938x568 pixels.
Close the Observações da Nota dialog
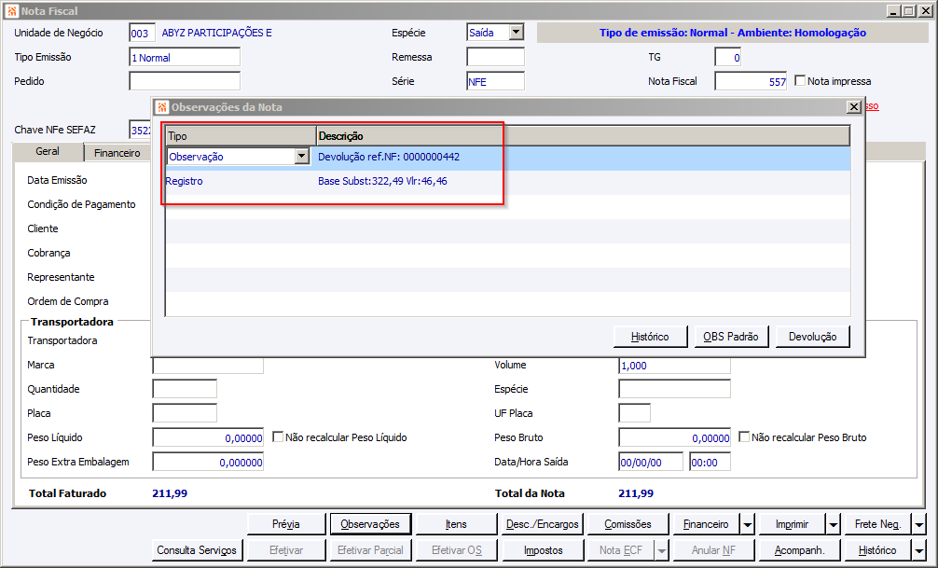point(854,107)
